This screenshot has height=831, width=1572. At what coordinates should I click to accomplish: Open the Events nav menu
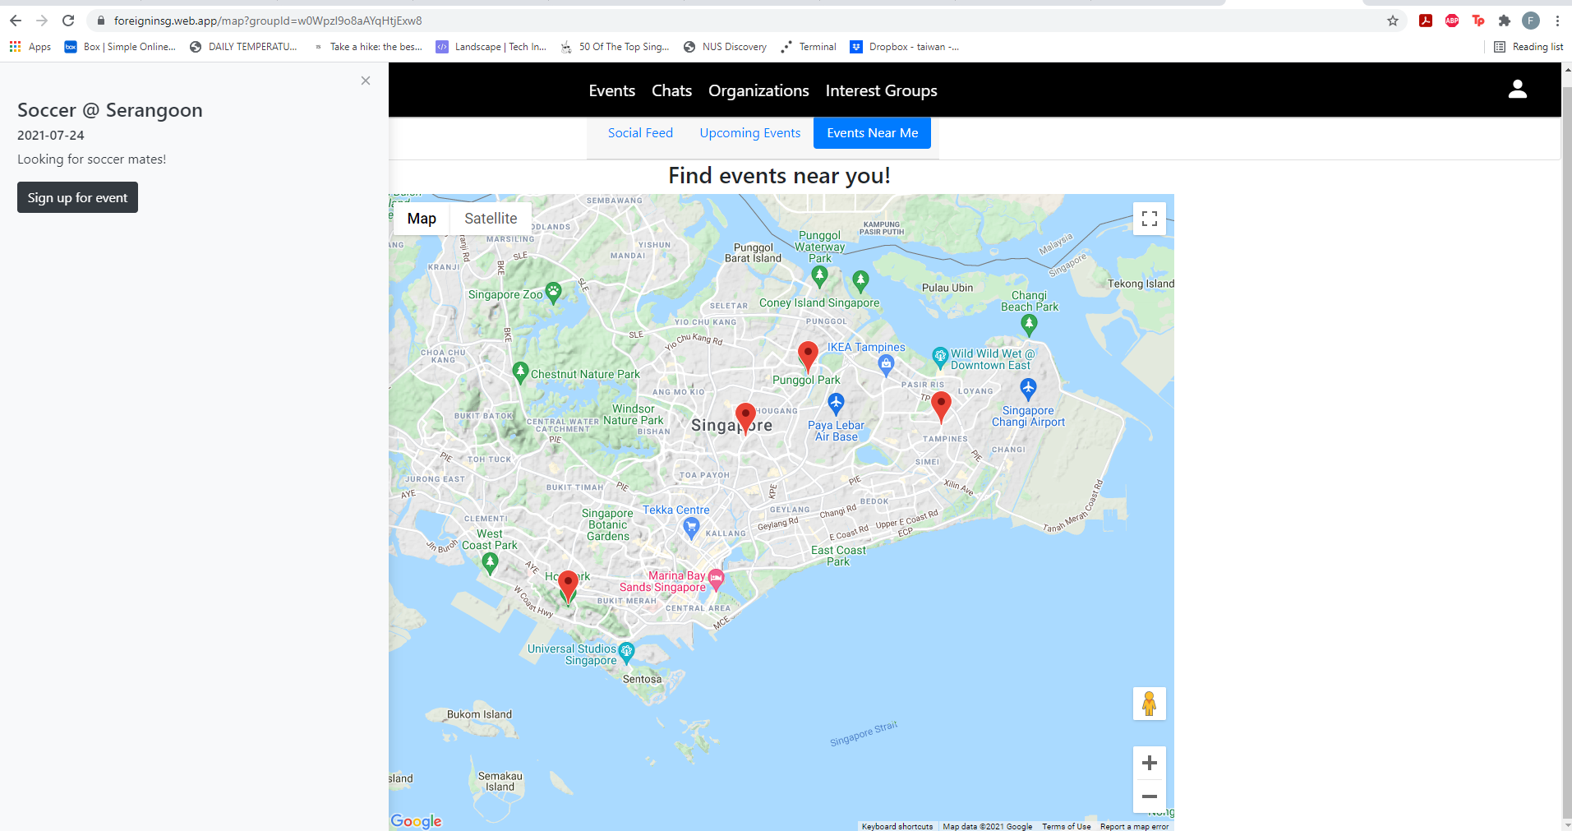(x=612, y=90)
